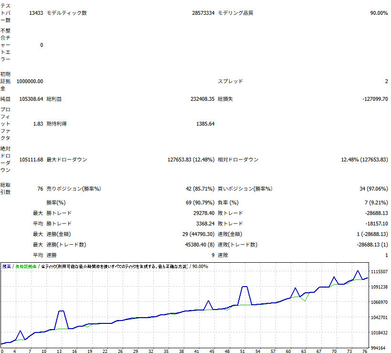The height and width of the screenshot is (353, 391).
Task: Click the 総損失 value -127099.70
Action: tap(375, 99)
